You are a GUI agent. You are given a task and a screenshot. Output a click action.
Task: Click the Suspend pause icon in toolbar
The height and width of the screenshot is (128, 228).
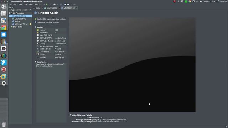(x=44, y=4)
